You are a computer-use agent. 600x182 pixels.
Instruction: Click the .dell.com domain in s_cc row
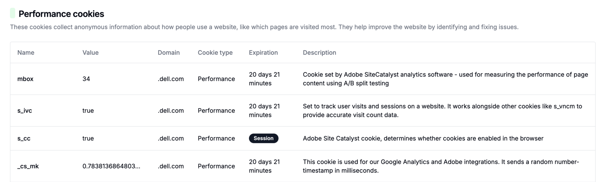point(171,138)
